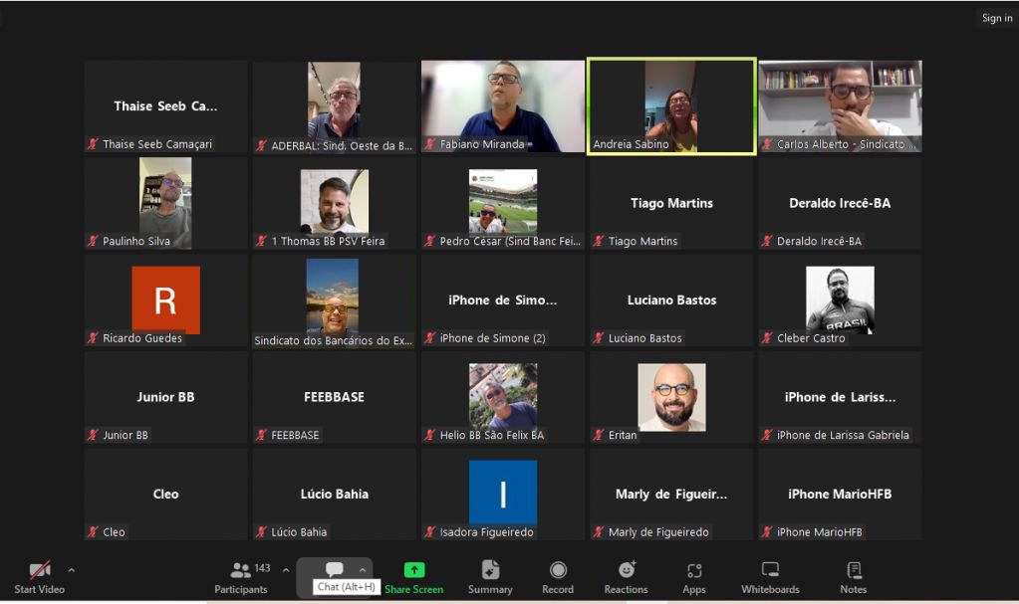1019x604 pixels.
Task: Select the 1 Thomas BB PSV Feira tile
Action: pyautogui.click(x=334, y=203)
